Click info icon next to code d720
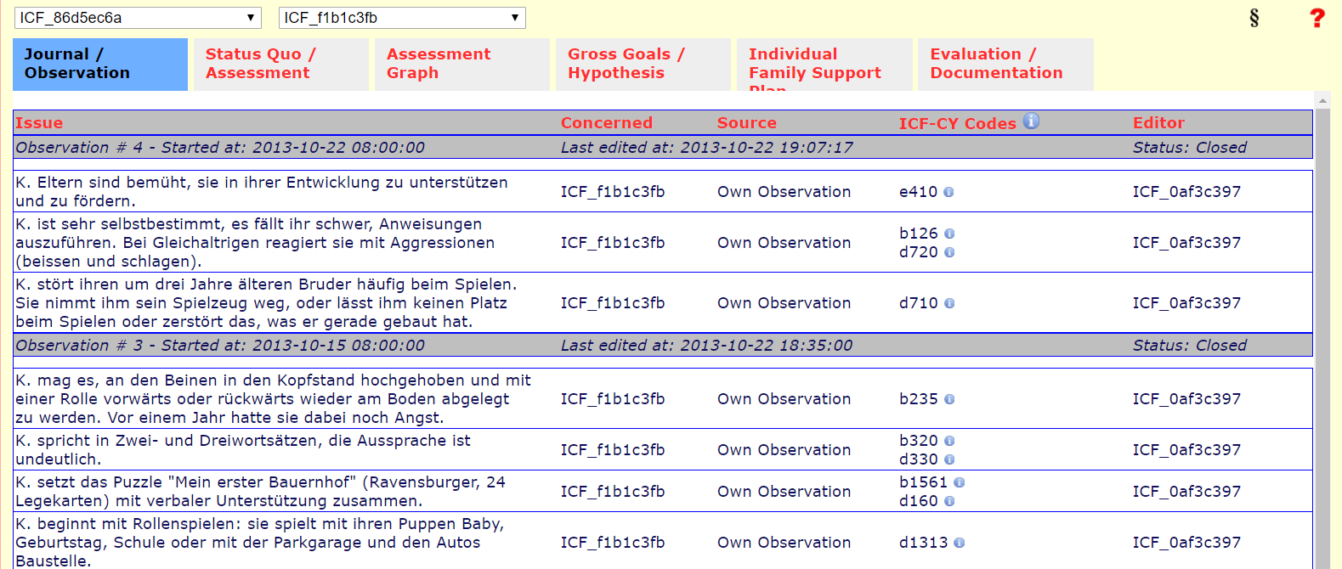 coord(949,252)
